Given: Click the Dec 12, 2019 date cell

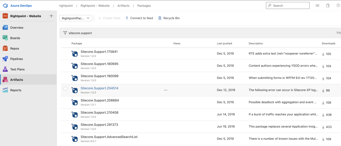Looking at the screenshot, I should click(x=226, y=90).
